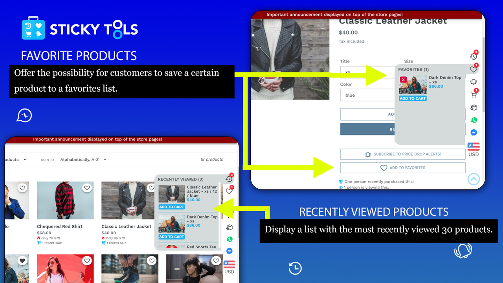Open Chequered Red Shirt product title
Viewport: 503px width, 283px height.
tap(60, 226)
